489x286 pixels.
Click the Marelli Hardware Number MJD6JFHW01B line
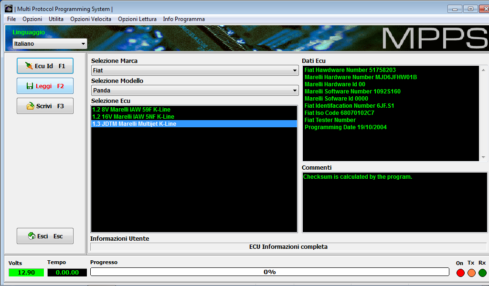coord(361,77)
